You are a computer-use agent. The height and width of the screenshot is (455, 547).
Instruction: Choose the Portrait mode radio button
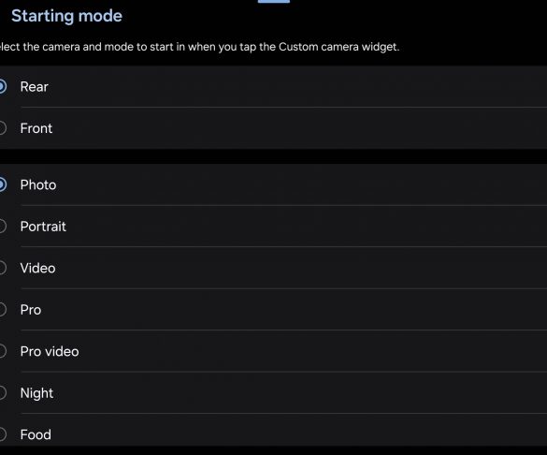(x=2, y=227)
